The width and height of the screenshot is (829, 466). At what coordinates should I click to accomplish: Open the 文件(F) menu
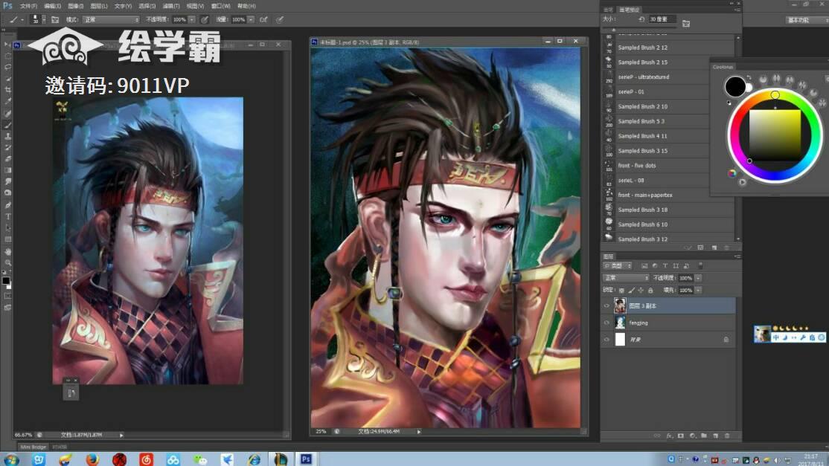point(28,6)
